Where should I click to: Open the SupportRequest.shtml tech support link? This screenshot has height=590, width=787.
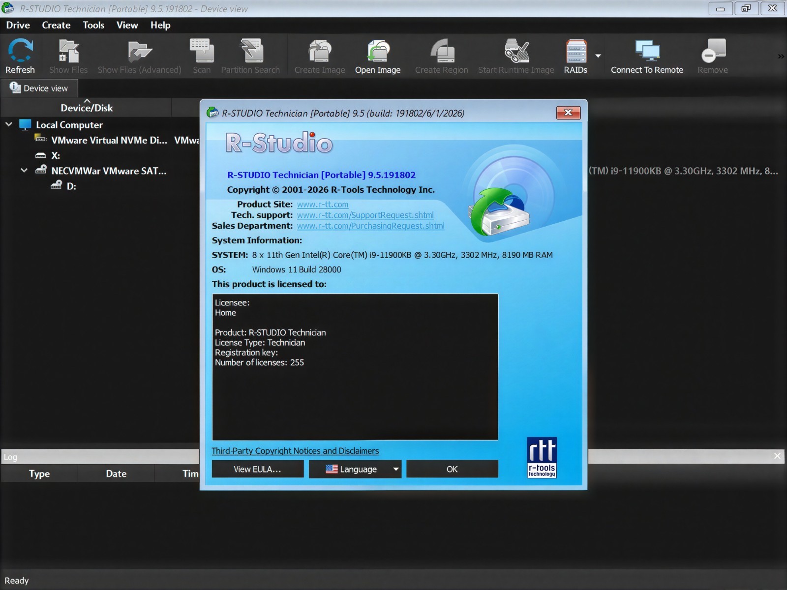point(365,215)
